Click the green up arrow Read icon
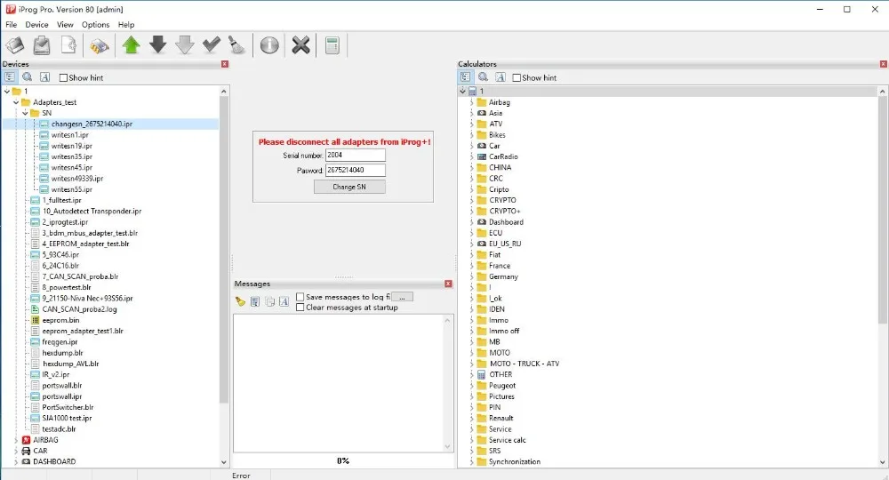Screen dimensions: 889x480 [131, 45]
